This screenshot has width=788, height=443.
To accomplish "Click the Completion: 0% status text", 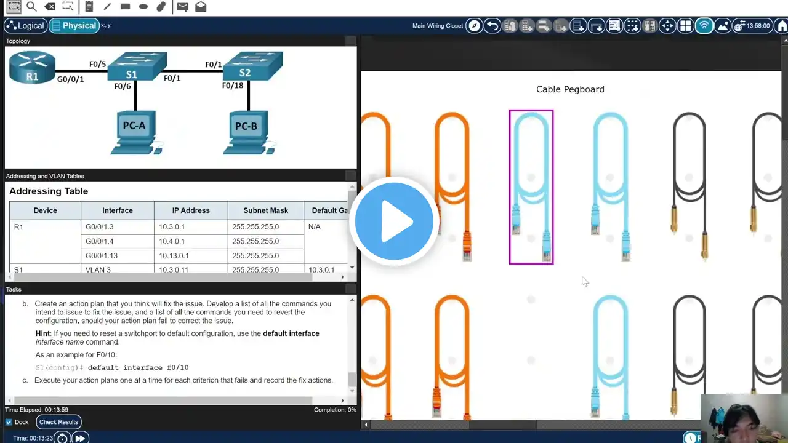I will click(335, 410).
